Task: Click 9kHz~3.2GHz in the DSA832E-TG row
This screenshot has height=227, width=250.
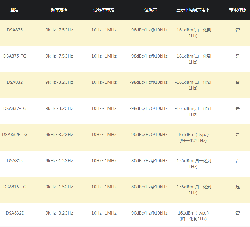Action: tap(59, 135)
